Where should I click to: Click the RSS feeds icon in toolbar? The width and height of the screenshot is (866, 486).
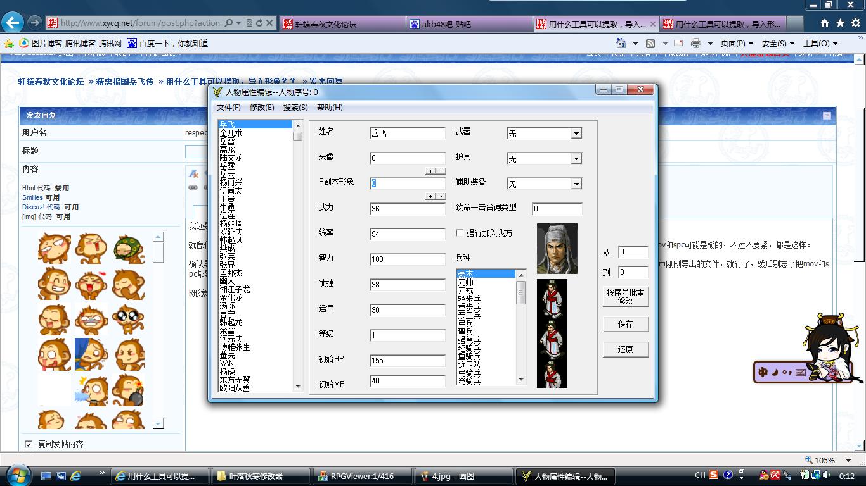click(x=650, y=43)
